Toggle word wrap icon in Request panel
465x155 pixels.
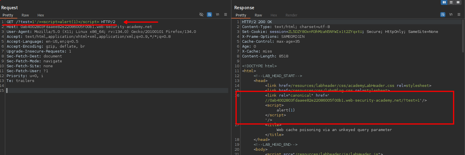tap(209, 15)
